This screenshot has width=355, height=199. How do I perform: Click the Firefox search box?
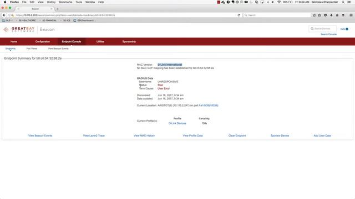(277, 15)
